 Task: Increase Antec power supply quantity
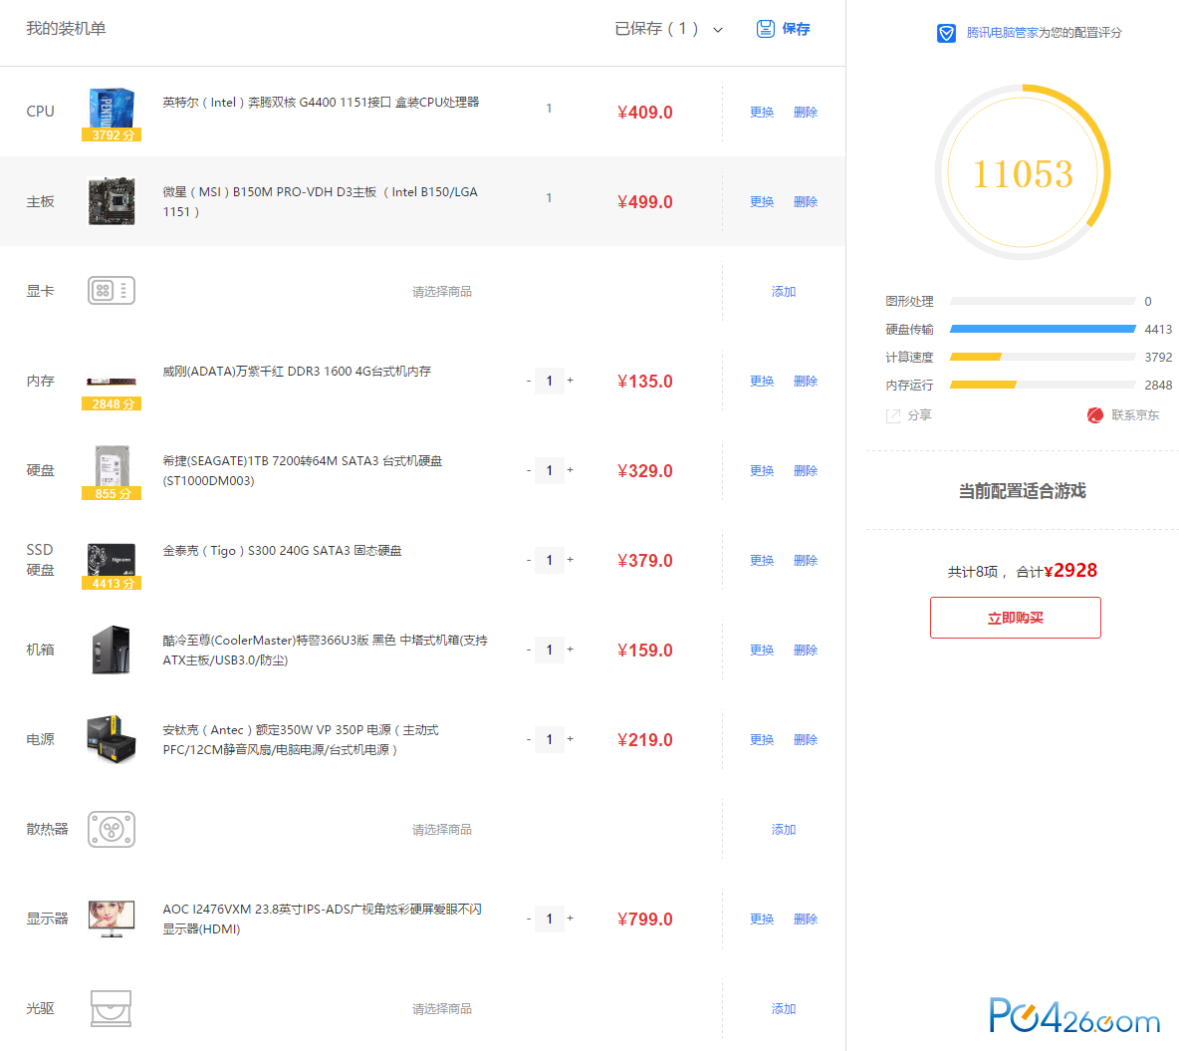pos(570,739)
